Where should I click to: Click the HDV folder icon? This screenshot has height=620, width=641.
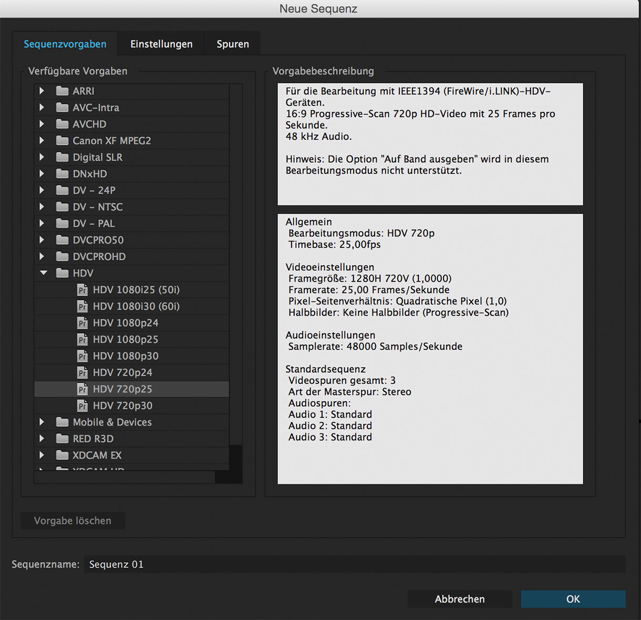tap(63, 273)
